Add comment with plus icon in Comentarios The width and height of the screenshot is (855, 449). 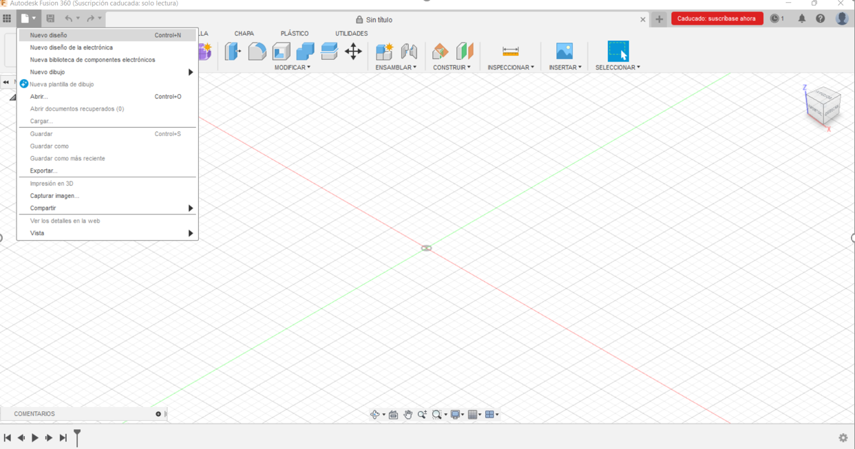pos(158,414)
